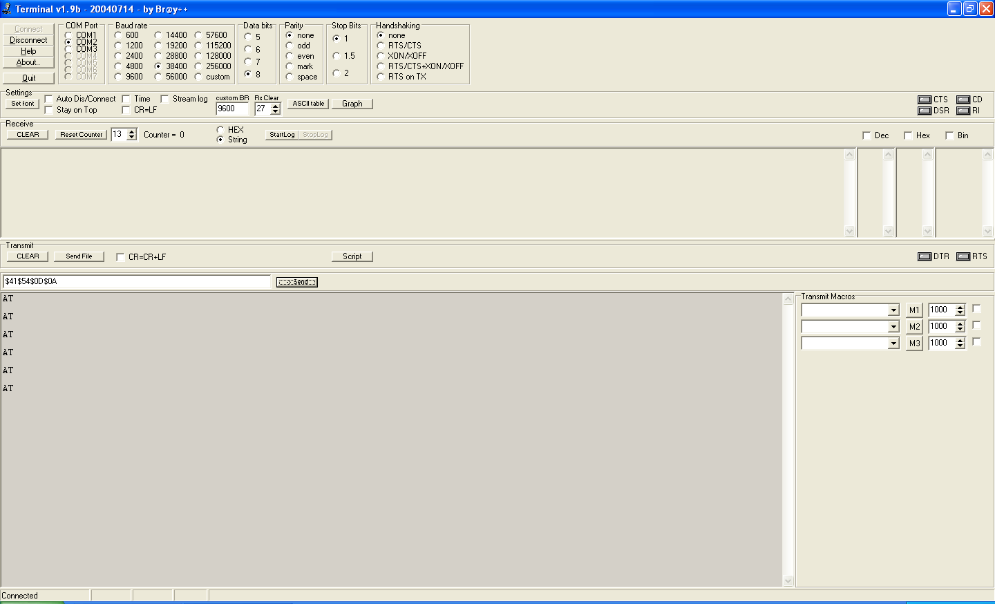Toggle the RTS indicator button

963,256
